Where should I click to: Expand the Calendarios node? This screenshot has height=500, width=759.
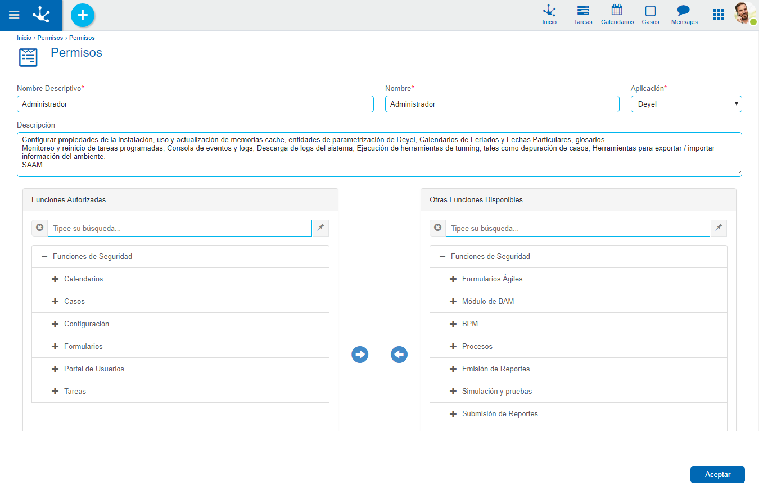pyautogui.click(x=55, y=279)
